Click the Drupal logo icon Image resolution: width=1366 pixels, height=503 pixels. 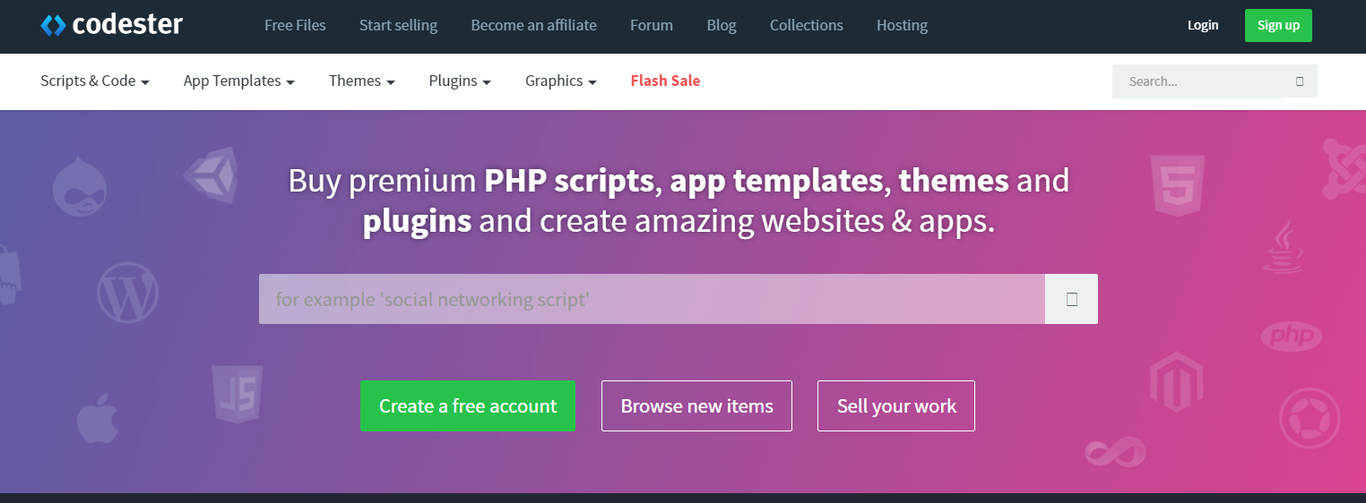80,187
